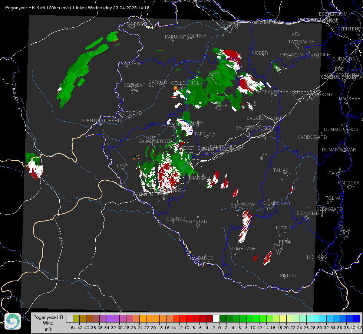Screen dimensions: 363x334
Task: Click the 'AJKA' town label
Action: pyautogui.click(x=222, y=105)
